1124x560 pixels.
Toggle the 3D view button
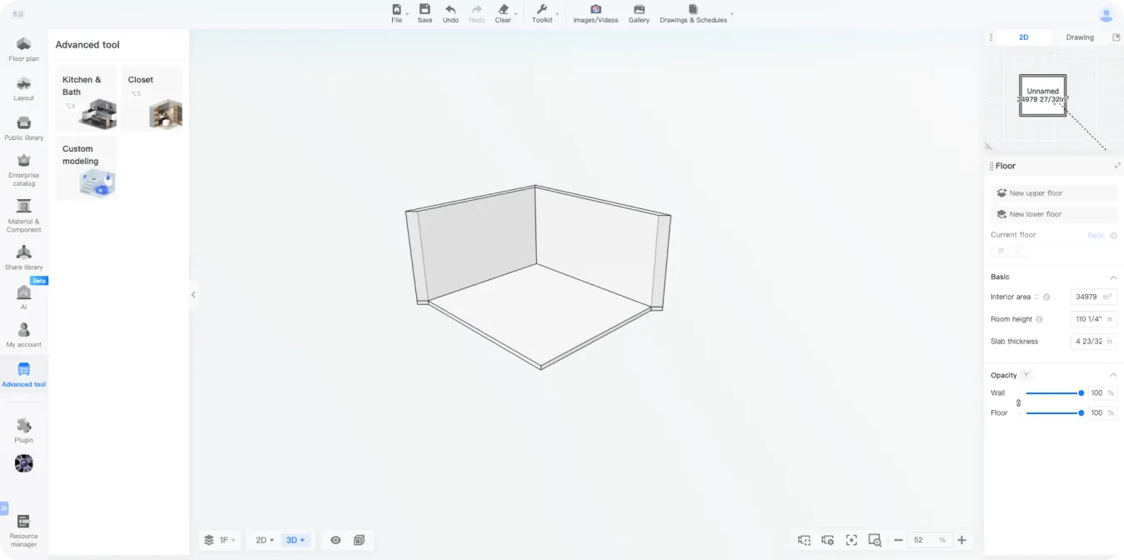click(x=295, y=540)
